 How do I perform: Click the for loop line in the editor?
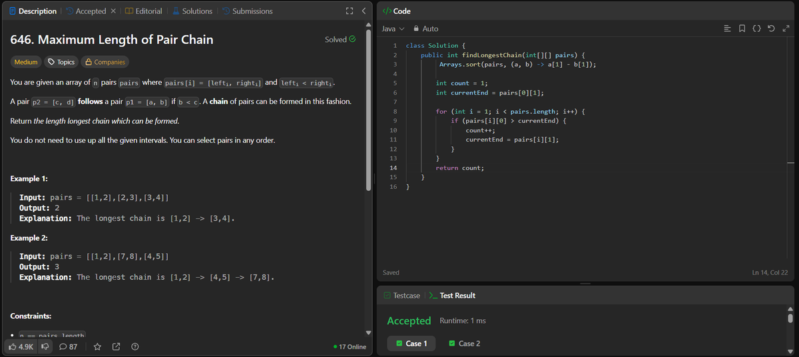pyautogui.click(x=511, y=112)
